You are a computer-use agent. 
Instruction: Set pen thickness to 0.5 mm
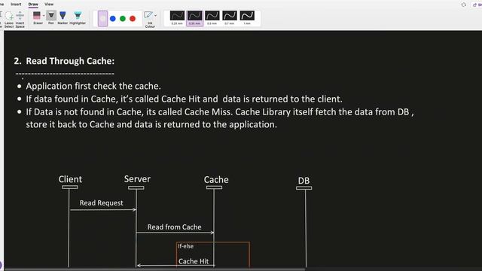(212, 18)
